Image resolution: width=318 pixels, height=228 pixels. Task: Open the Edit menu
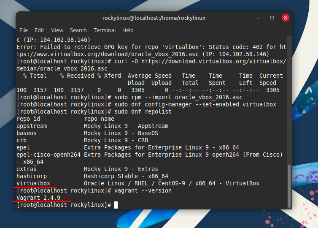click(39, 30)
